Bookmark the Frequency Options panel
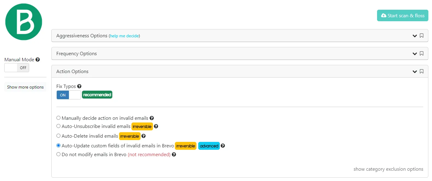 [x=421, y=54]
